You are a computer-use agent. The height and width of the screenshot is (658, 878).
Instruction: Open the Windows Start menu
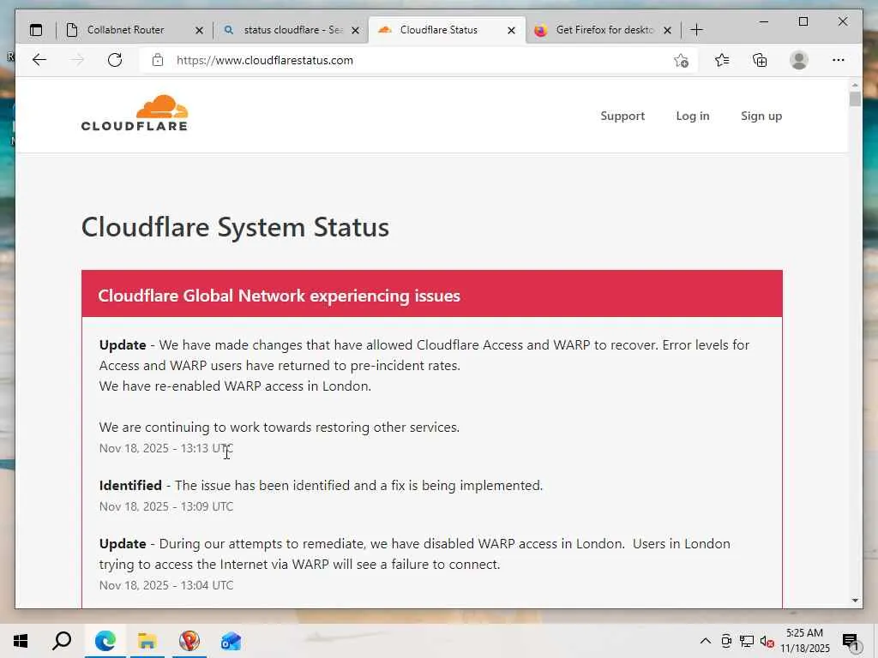(21, 641)
